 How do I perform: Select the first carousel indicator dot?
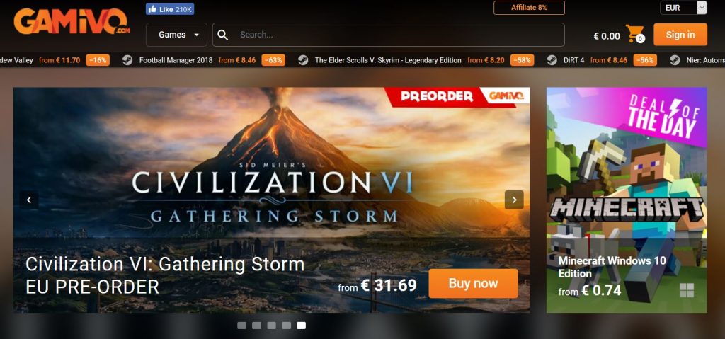pos(242,326)
